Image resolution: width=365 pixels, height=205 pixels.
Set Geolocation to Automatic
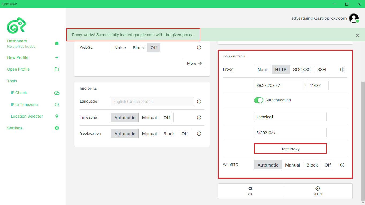(125, 134)
